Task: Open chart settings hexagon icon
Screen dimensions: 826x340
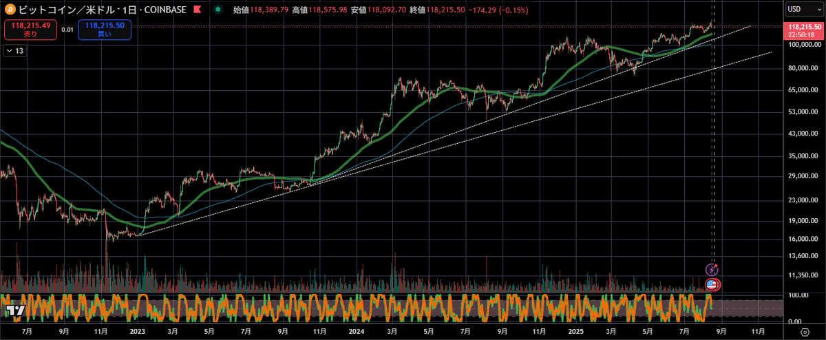Action: [x=805, y=333]
